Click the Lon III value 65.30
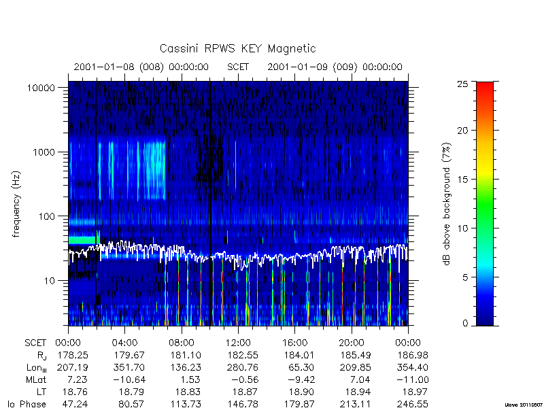The width and height of the screenshot is (544, 408). pos(302,367)
